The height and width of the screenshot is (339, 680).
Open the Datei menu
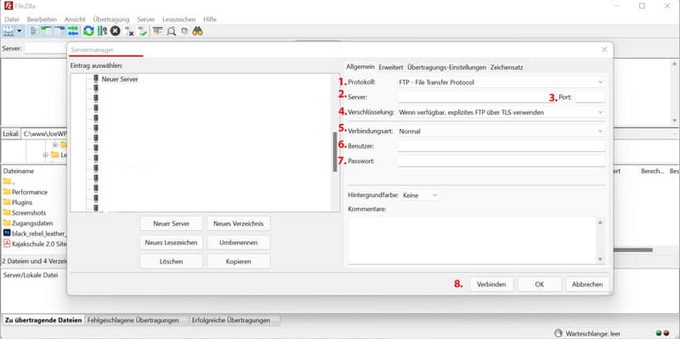[x=12, y=20]
